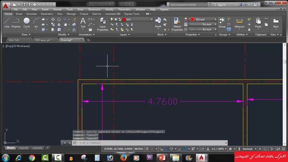Toggle the layer on/off lightbulb icon
The width and height of the screenshot is (288, 162).
tap(112, 19)
